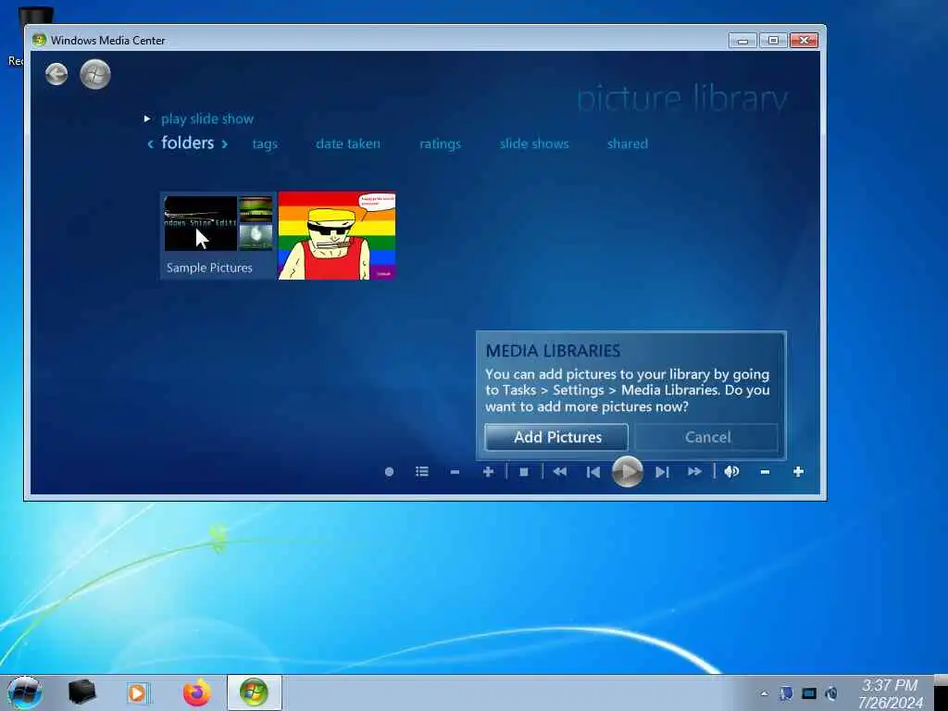Open the system tray volume icon
948x711 pixels.
[x=832, y=693]
